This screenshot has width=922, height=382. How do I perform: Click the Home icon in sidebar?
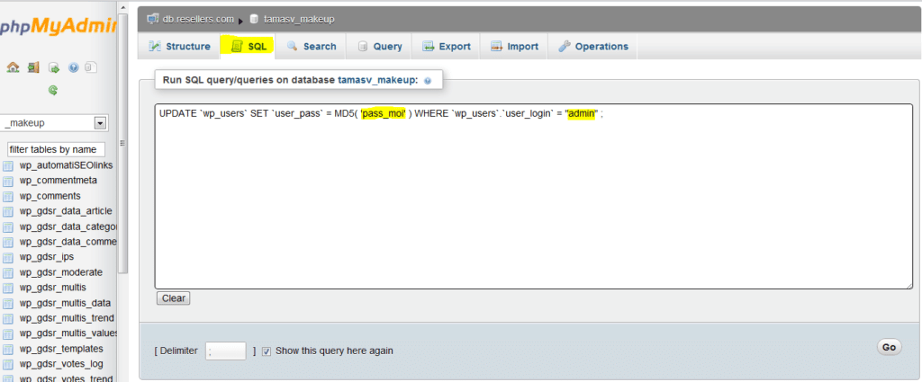pos(13,67)
